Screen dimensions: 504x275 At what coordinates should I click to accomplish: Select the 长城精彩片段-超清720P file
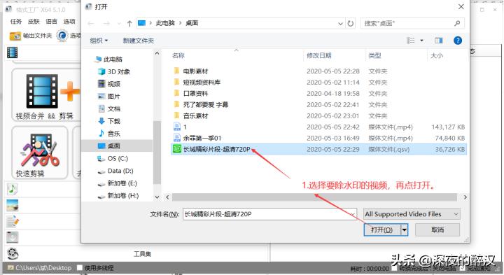pyautogui.click(x=318, y=149)
